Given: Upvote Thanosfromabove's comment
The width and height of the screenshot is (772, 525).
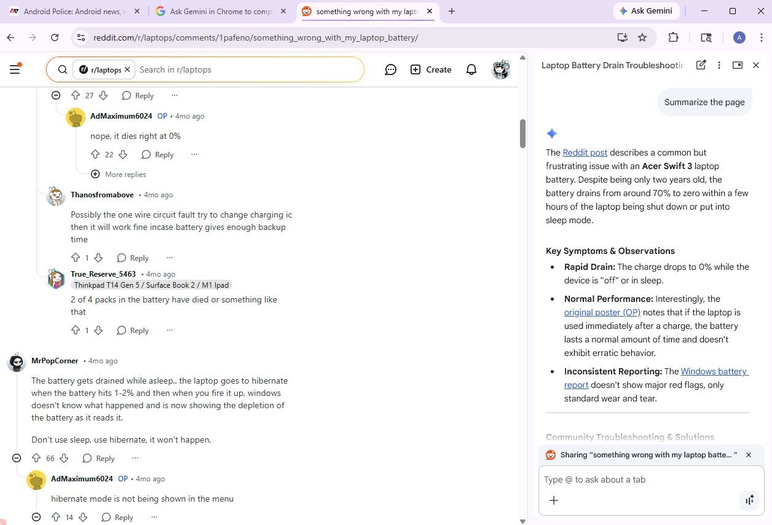Looking at the screenshot, I should point(76,258).
